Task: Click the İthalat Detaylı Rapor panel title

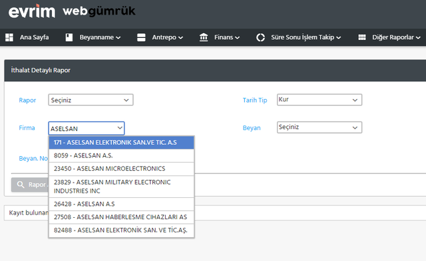Action: click(x=41, y=70)
